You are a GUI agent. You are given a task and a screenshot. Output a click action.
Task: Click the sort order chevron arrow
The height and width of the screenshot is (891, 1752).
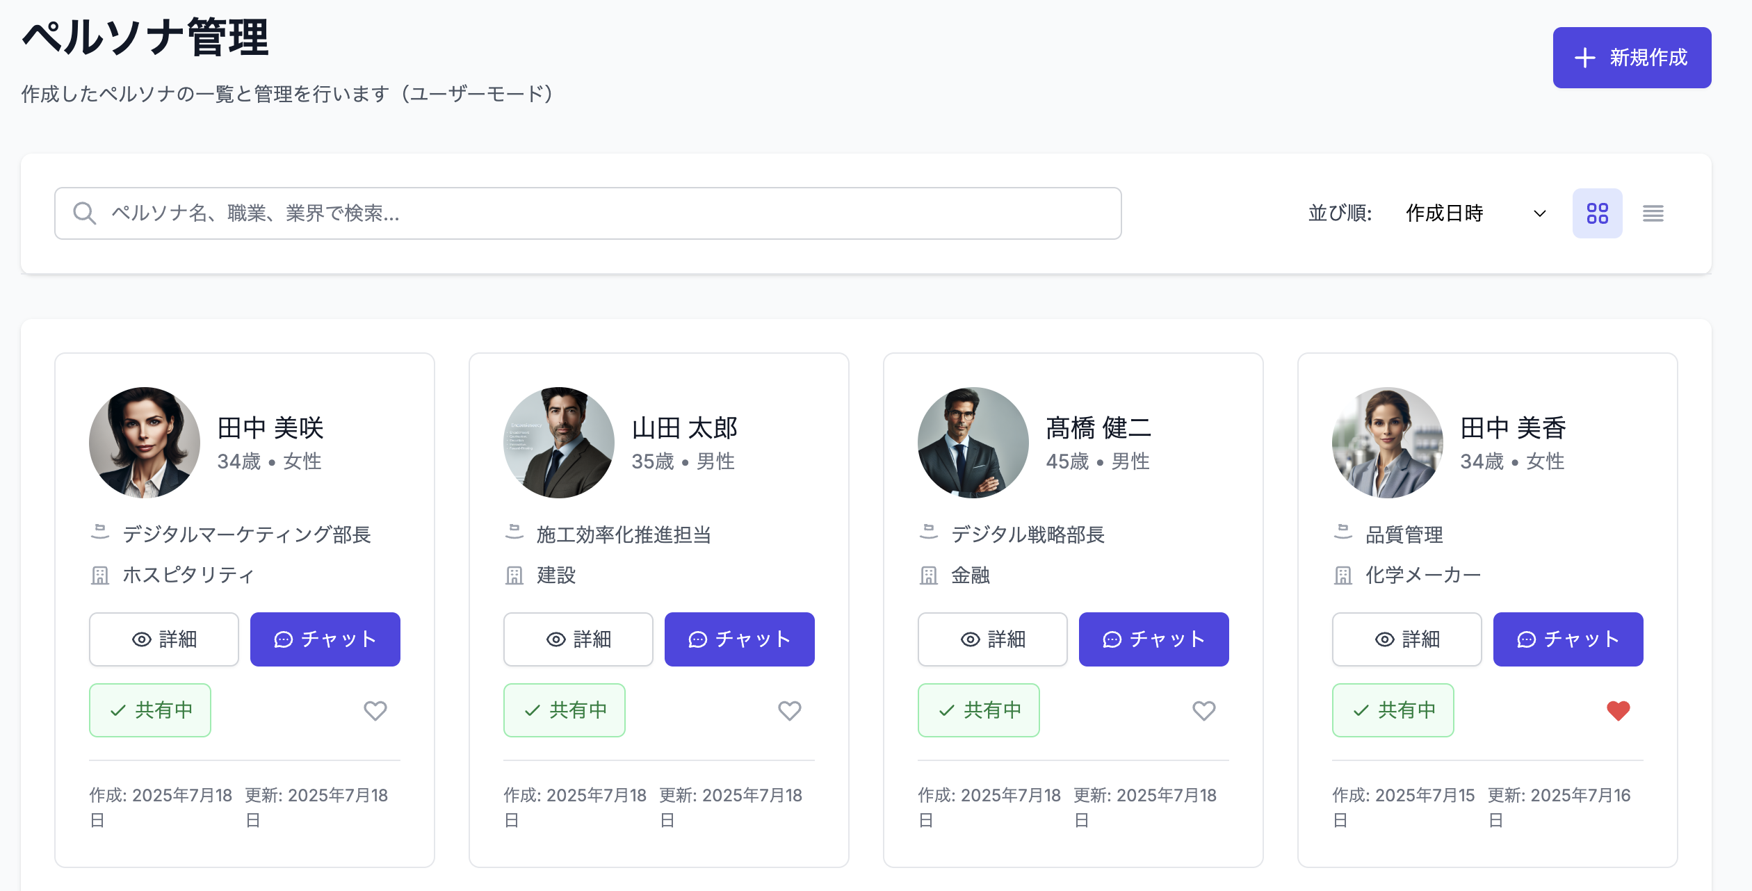coord(1539,213)
